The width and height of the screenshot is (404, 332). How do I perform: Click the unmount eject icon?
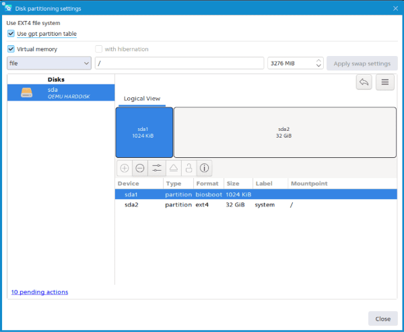(x=174, y=168)
